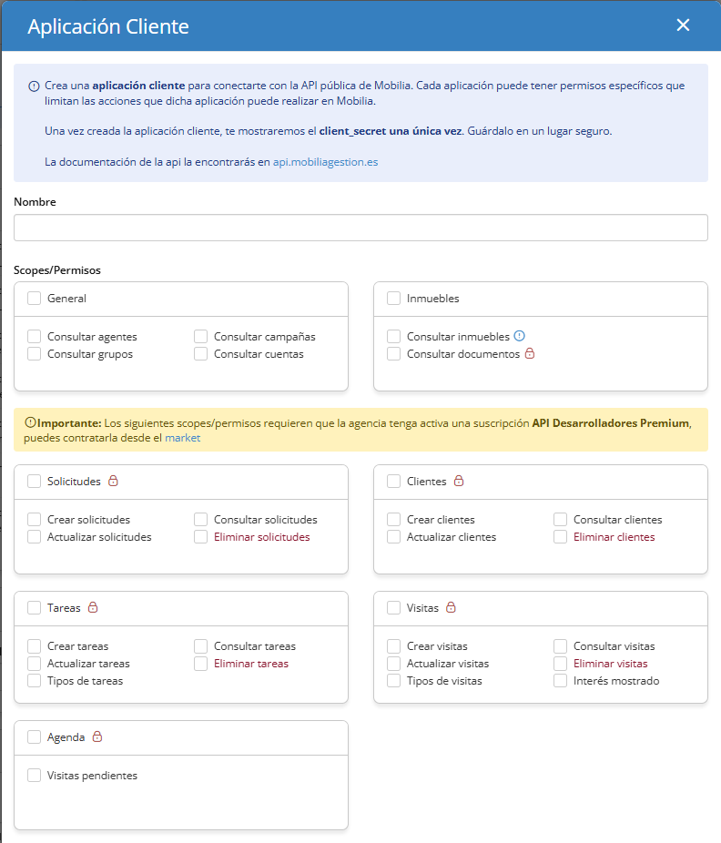Viewport: 721px width, 843px height.
Task: Click the lock icon beside Visitas
Action: tap(452, 607)
